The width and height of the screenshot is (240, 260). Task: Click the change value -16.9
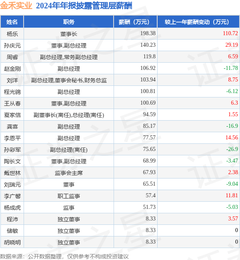pos(232,126)
